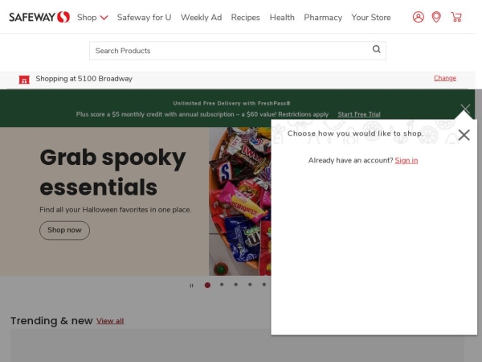This screenshot has width=482, height=362.
Task: Expand the Shop dropdown menu
Action: 92,18
